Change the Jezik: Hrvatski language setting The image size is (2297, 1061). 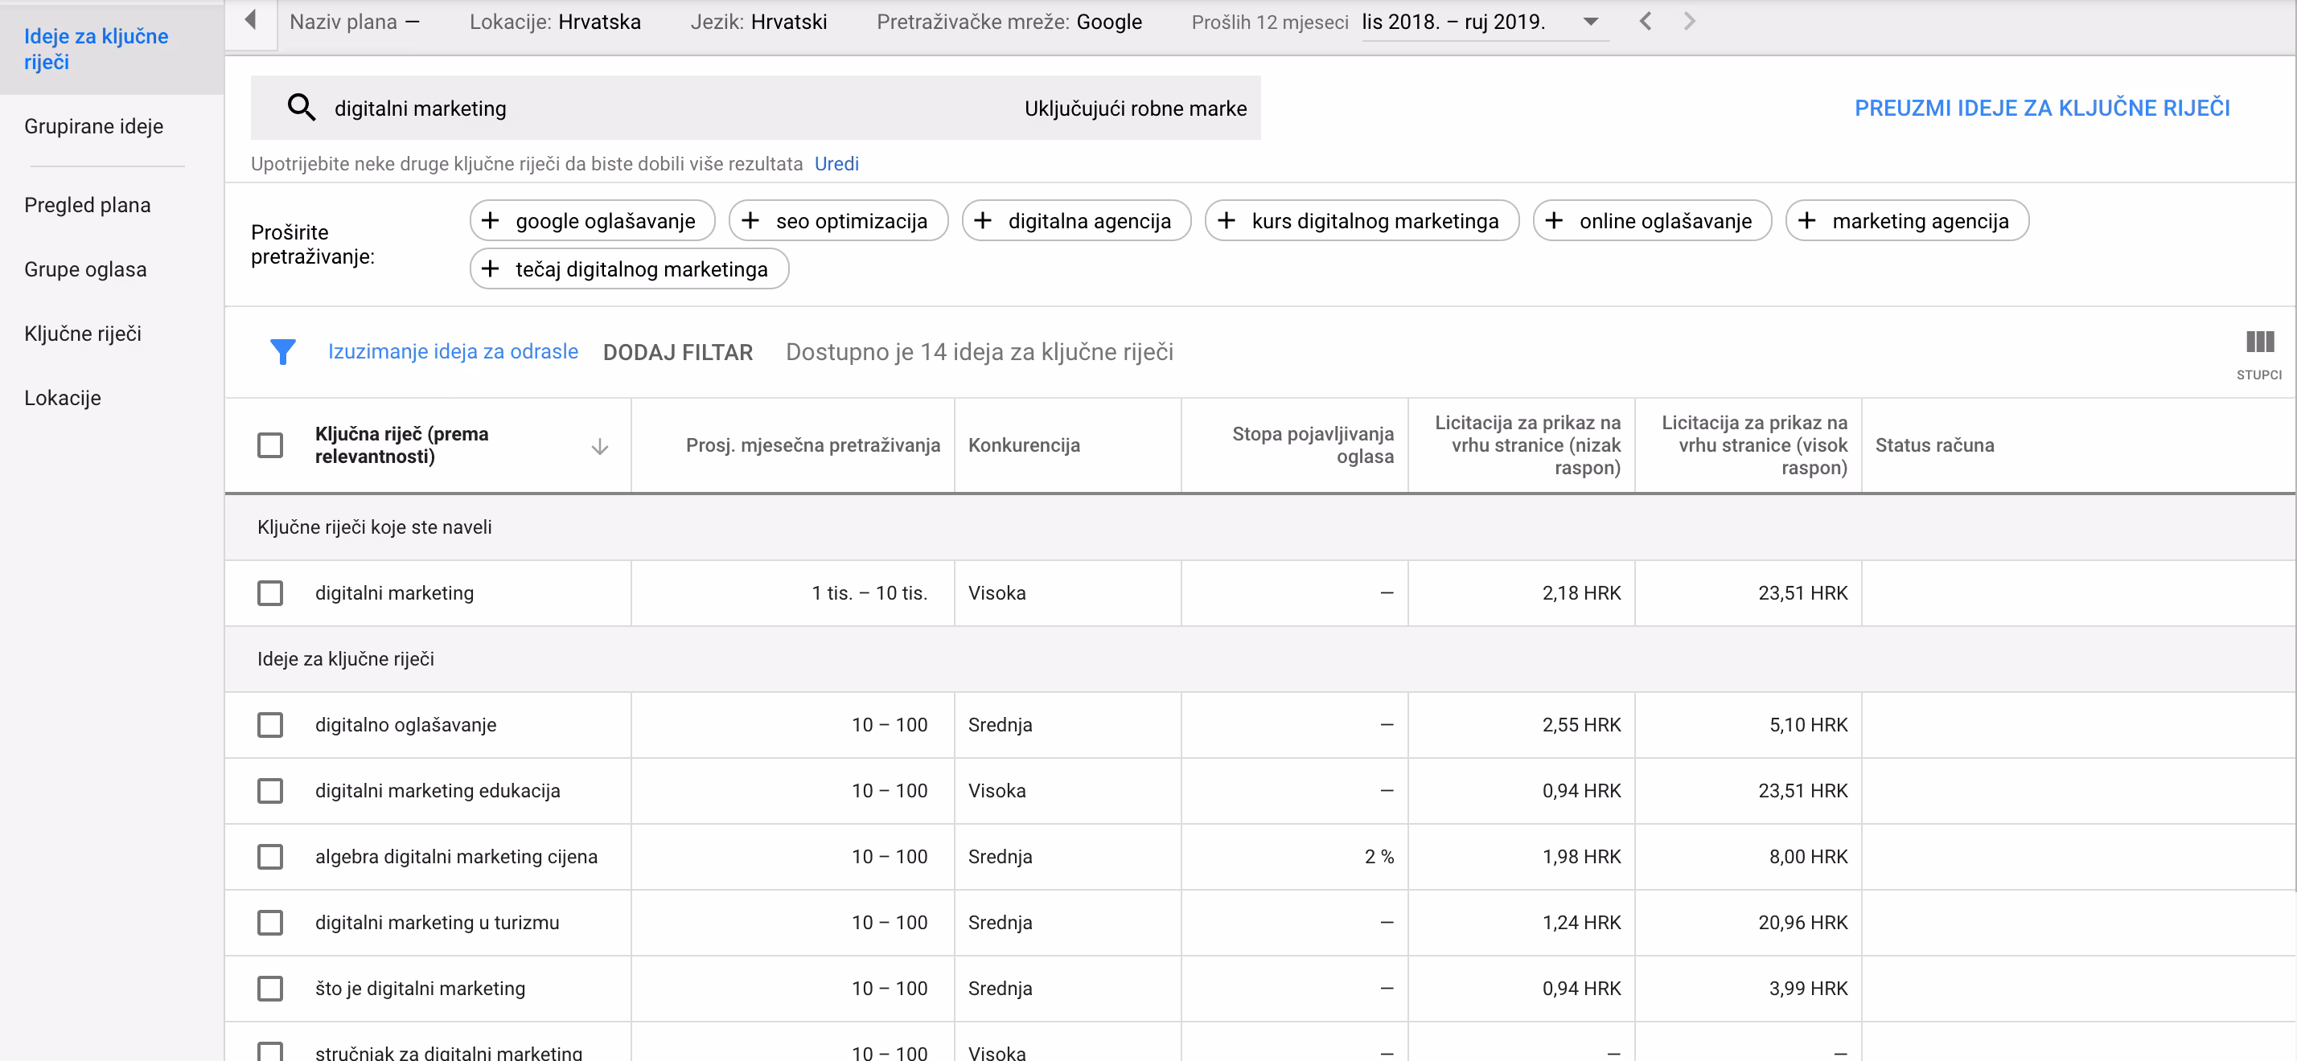758,22
